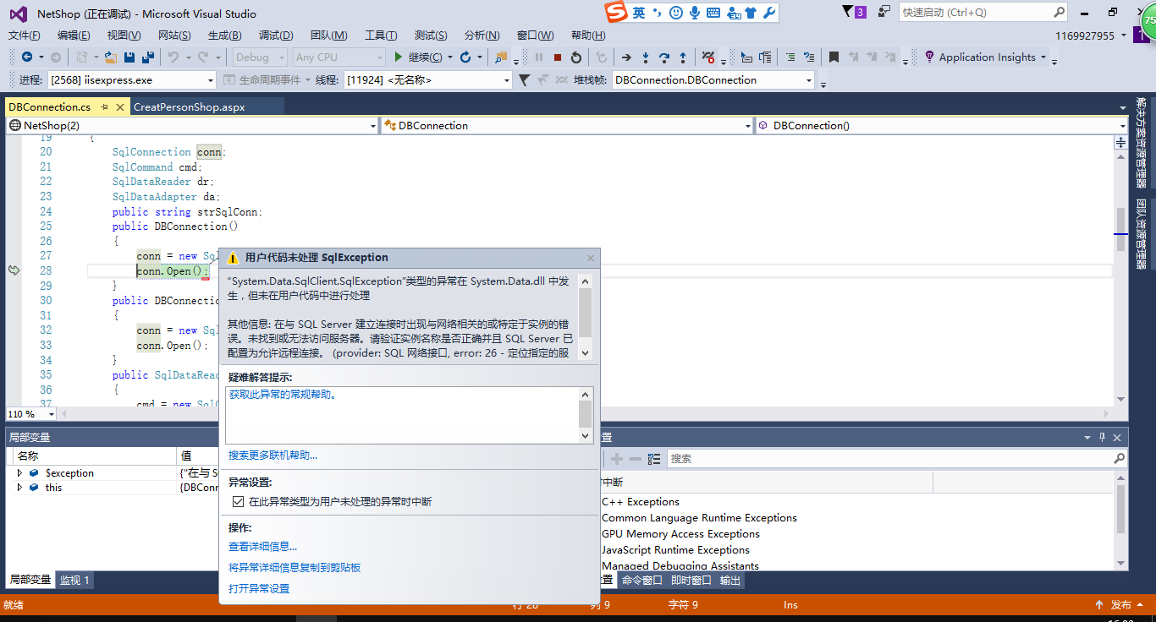The width and height of the screenshot is (1156, 622).
Task: Click the Navigate Backward arrow icon
Action: (27, 57)
